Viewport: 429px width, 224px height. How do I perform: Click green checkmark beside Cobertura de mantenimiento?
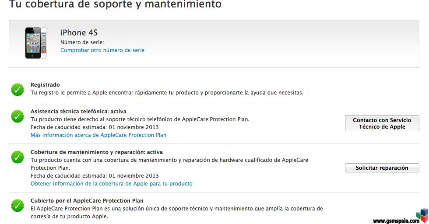click(x=18, y=157)
